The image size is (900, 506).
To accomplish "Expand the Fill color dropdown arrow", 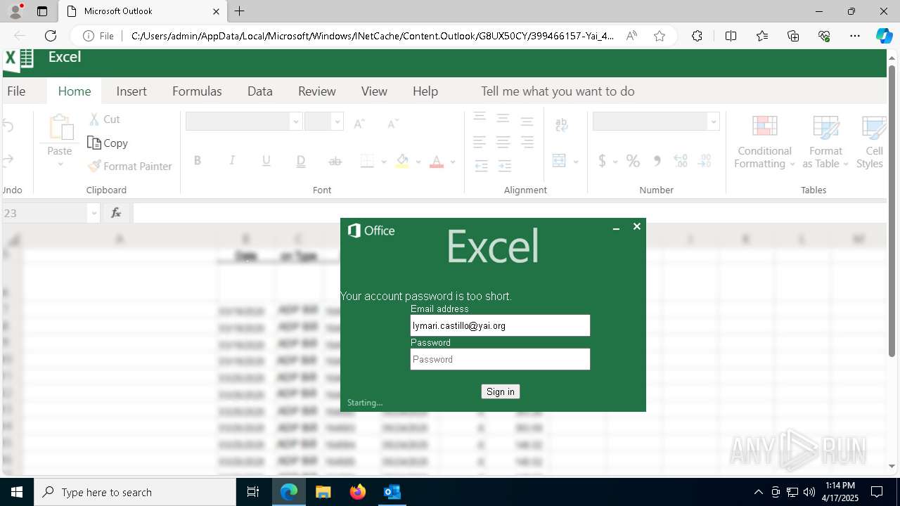I will pos(418,162).
